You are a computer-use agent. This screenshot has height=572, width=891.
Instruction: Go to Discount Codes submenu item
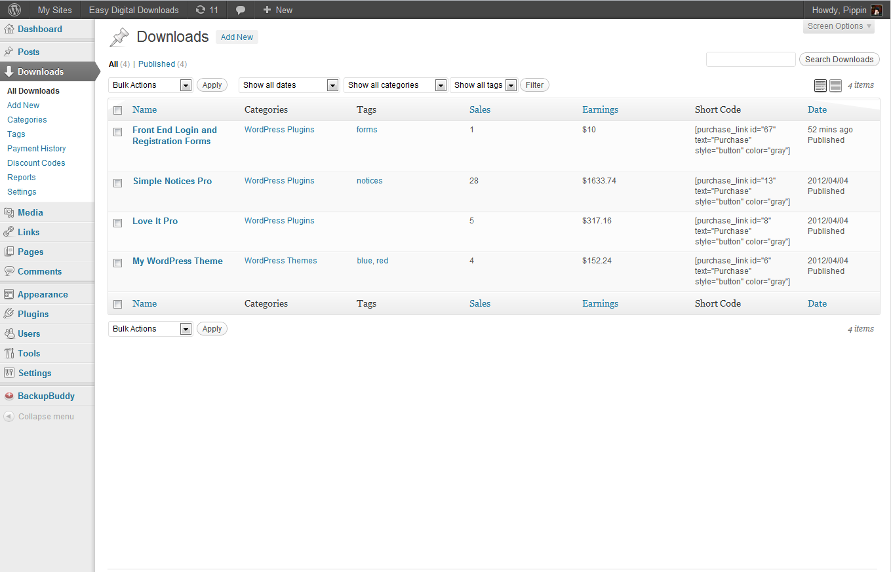click(x=36, y=163)
